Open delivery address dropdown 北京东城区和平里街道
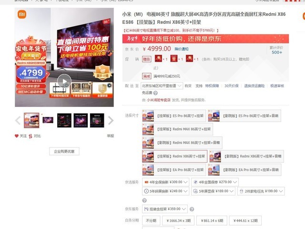 (x=162, y=86)
